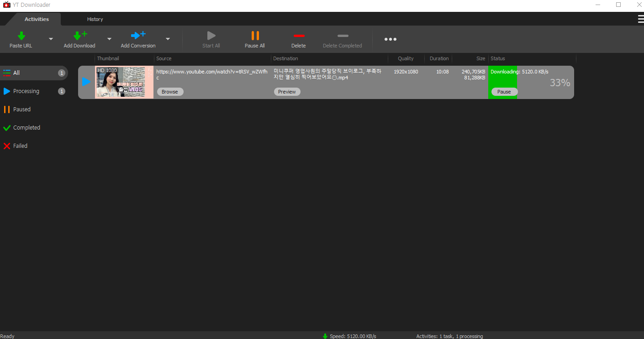The image size is (644, 339).
Task: Click the red Delete icon
Action: coord(299,36)
